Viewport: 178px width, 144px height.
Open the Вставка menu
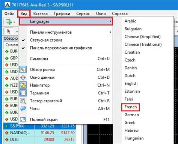pyautogui.click(x=41, y=13)
